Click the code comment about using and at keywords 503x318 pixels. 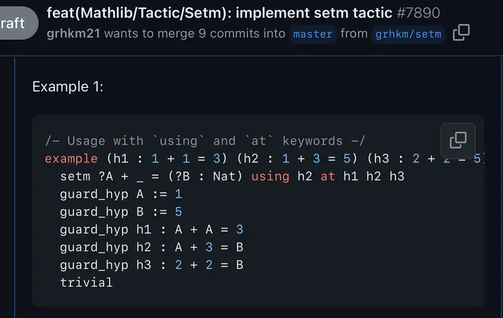[x=205, y=141]
